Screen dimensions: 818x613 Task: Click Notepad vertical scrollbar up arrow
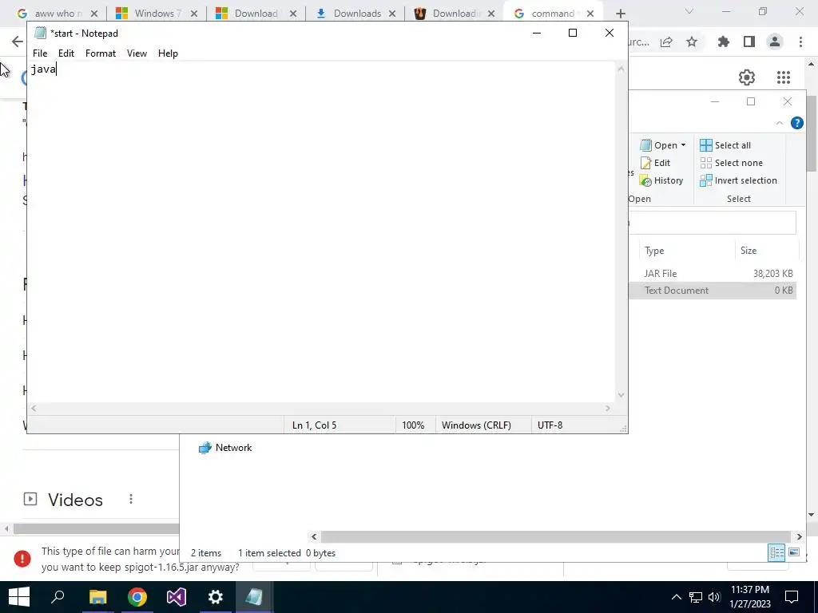(x=621, y=69)
